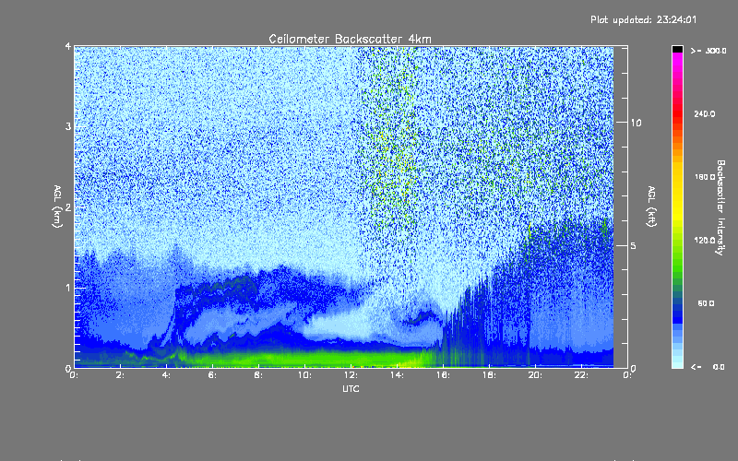738x461 pixels.
Task: Click the '14:' hour tick label on time axis
Action: click(397, 375)
